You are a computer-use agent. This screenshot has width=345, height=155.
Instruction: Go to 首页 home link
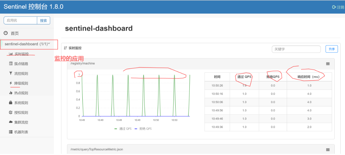click(15, 33)
